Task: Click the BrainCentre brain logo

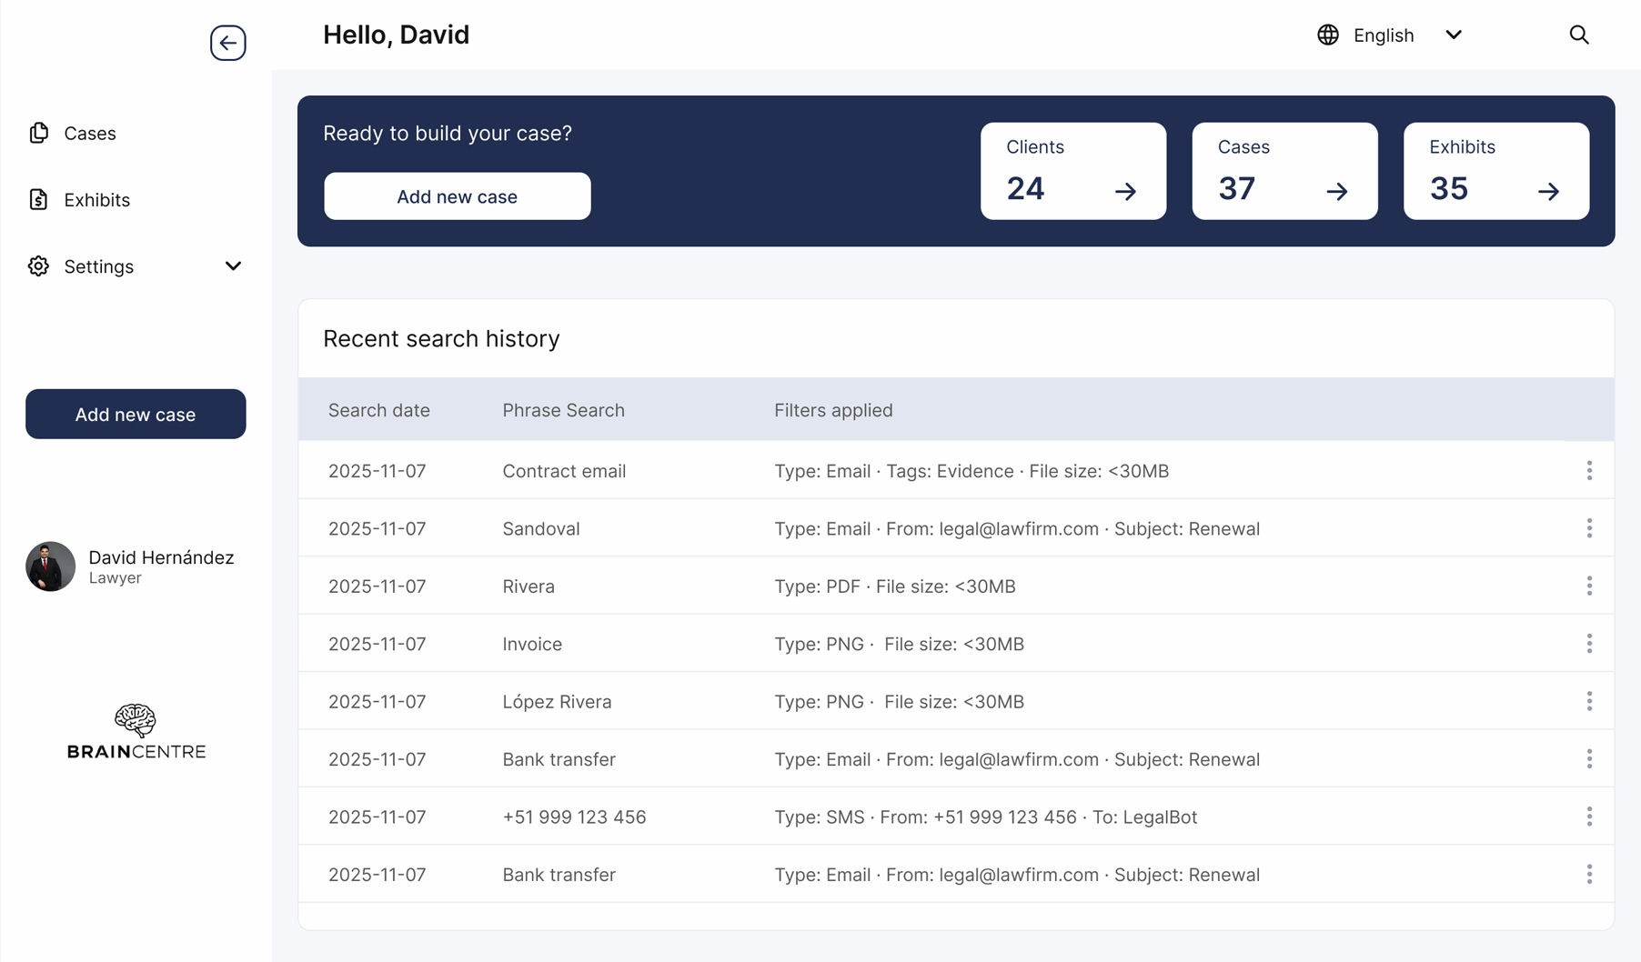Action: point(136,731)
